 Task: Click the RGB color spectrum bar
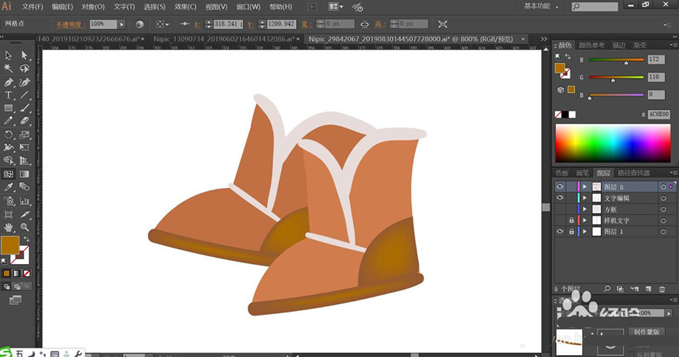click(x=612, y=143)
